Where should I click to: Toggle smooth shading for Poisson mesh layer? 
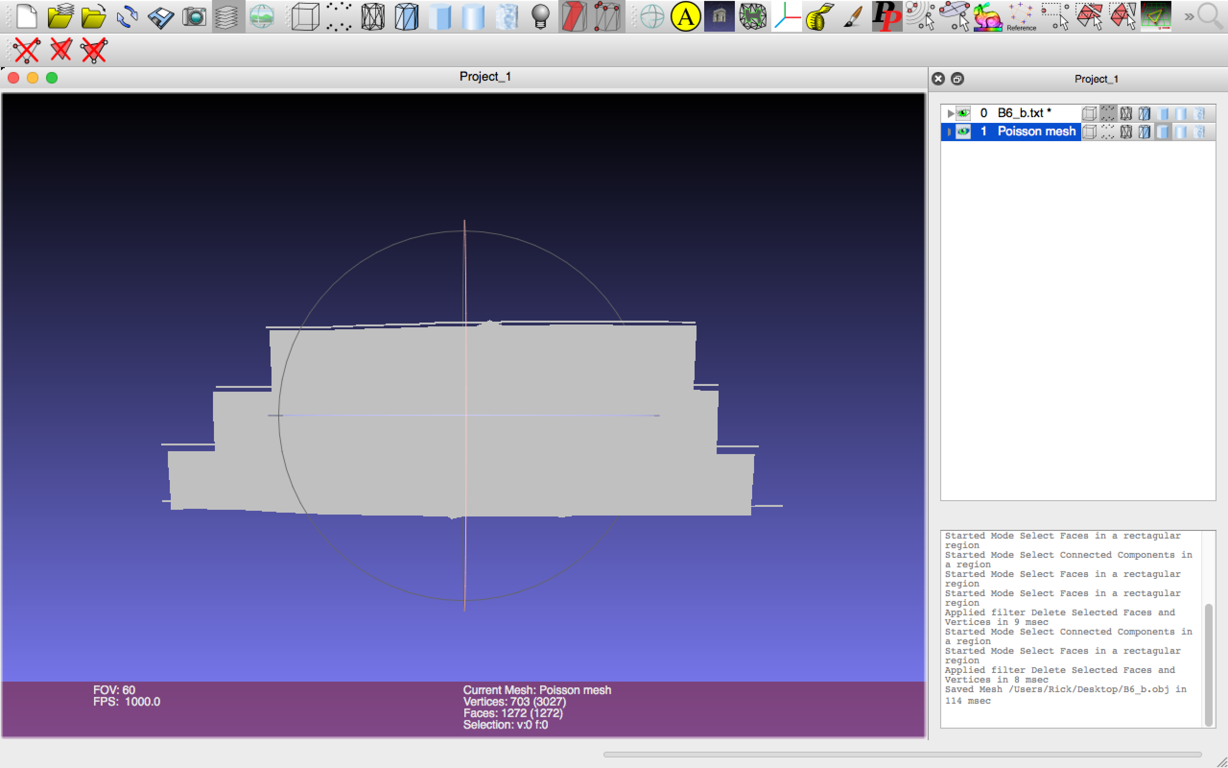1181,132
